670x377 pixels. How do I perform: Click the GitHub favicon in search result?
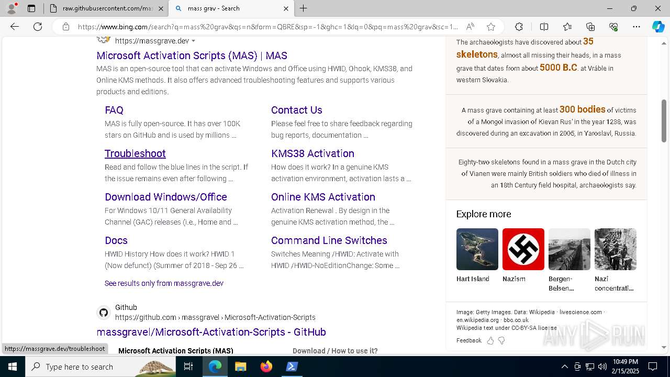(104, 313)
